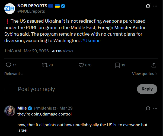Screen dimensions: 163x136
Task: Open the more options menu on Mille's reply
Action: (155, 108)
